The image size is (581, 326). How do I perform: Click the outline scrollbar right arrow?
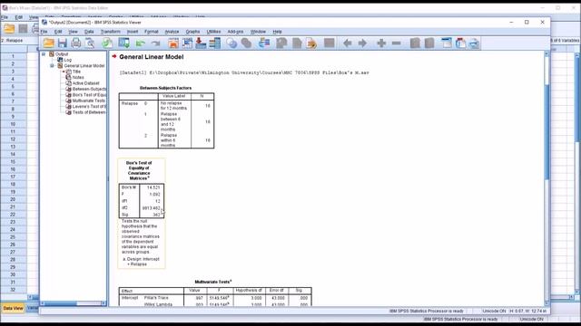[103, 303]
